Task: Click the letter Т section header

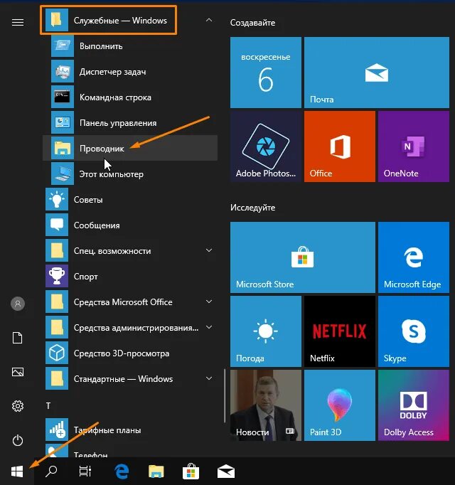Action: pos(48,405)
